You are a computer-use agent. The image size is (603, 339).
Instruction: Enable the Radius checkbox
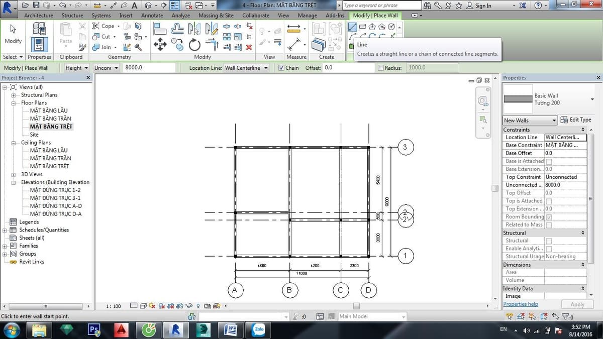tap(380, 68)
